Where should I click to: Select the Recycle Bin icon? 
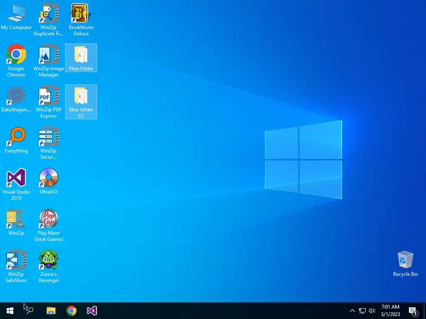(405, 264)
